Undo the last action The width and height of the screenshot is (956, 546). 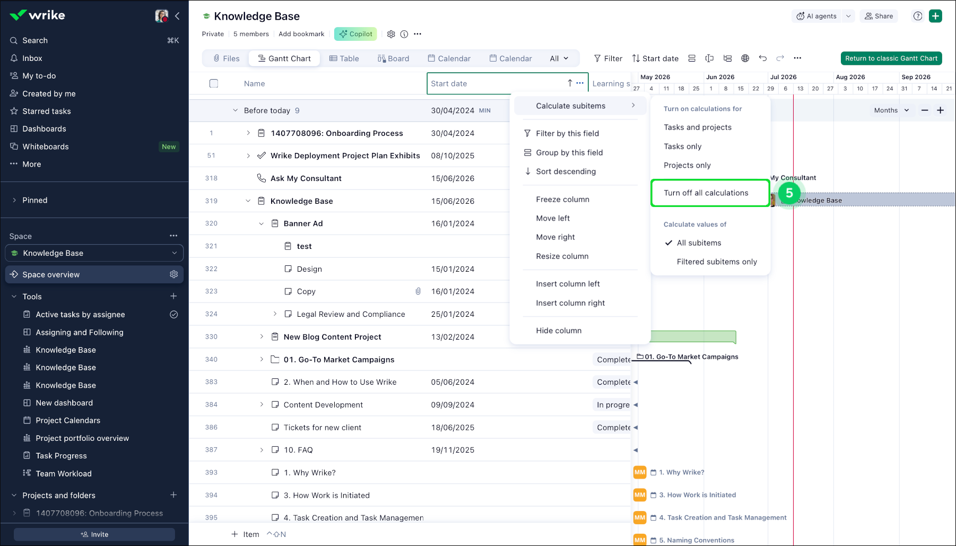coord(763,58)
